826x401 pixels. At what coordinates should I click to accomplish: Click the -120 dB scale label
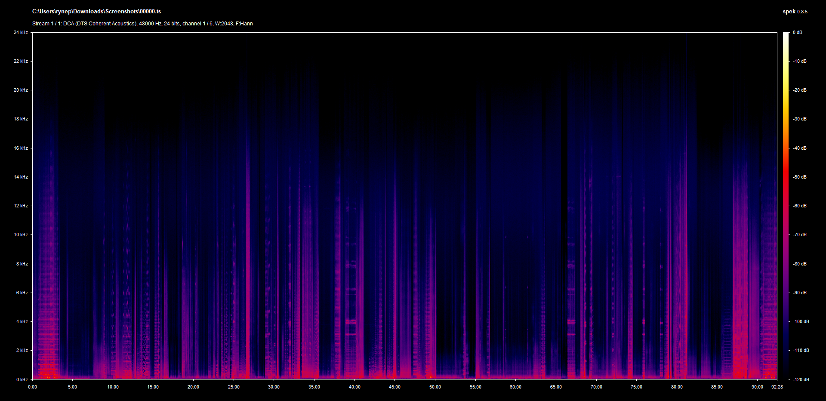point(801,379)
